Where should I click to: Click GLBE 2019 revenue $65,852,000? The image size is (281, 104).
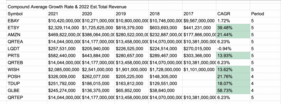(132, 90)
